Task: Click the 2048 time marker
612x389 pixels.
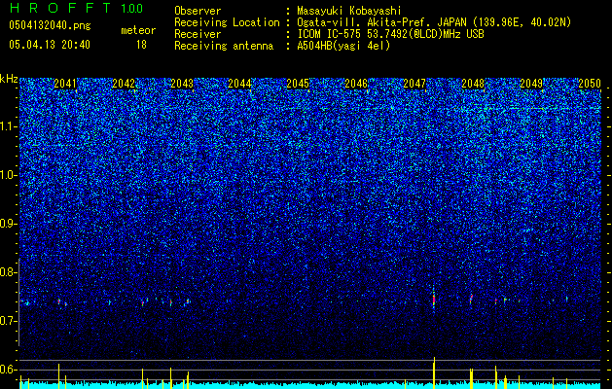Action: pos(473,84)
